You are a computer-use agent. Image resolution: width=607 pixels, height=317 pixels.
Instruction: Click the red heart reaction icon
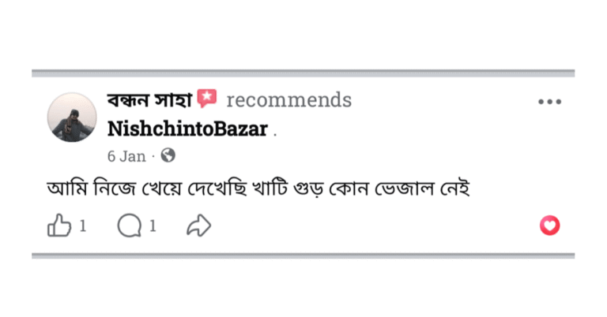coord(549,226)
